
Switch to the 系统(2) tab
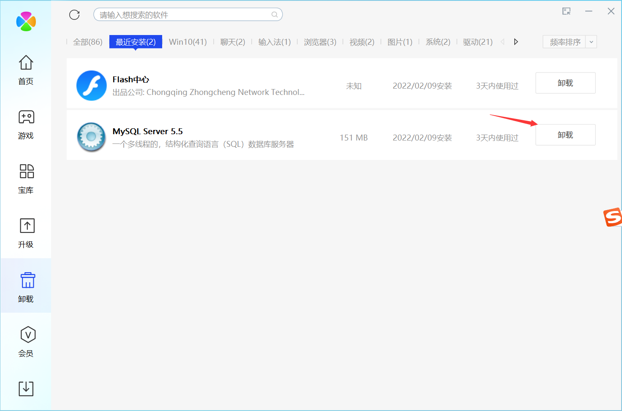438,42
